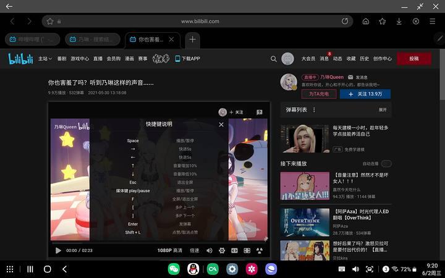
Task: Follow with the 关注 13.9万 button
Action: pyautogui.click(x=365, y=94)
